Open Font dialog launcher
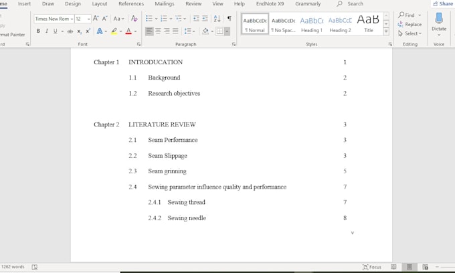The height and width of the screenshot is (273, 455). pos(139,44)
